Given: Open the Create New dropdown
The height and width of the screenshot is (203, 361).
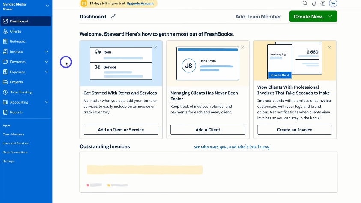Looking at the screenshot, I should click(313, 16).
